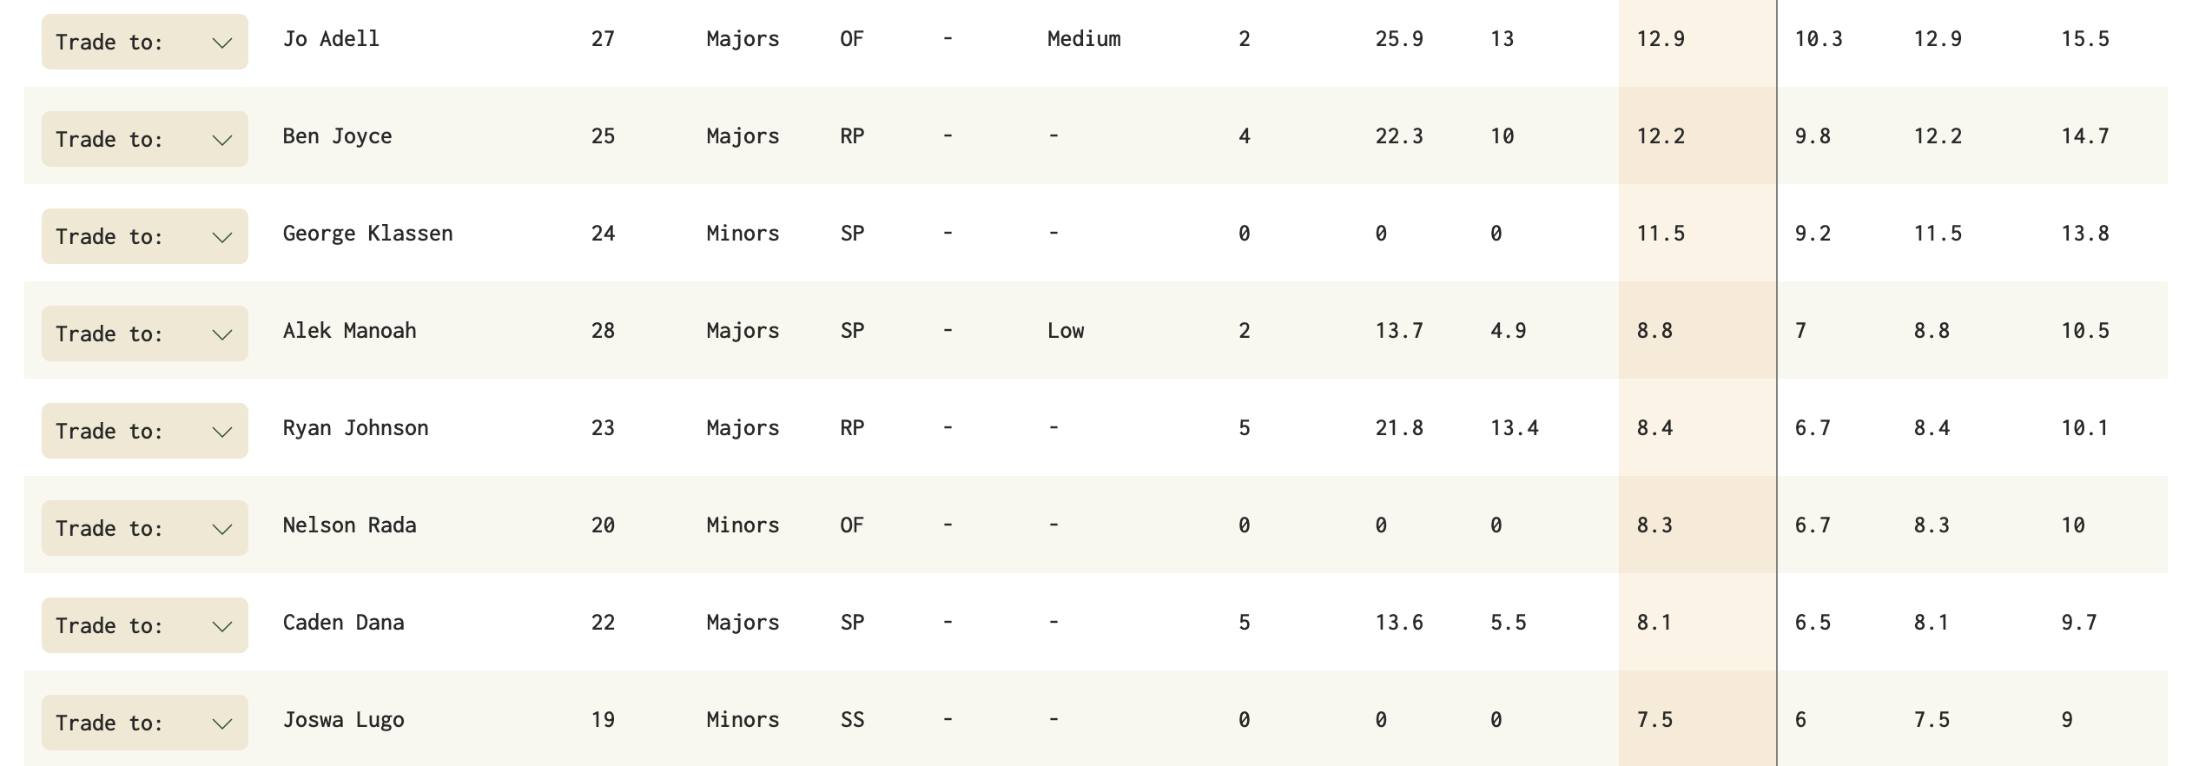Click the Low cell in Alek Manoah's row
Image resolution: width=2199 pixels, height=766 pixels.
point(1066,331)
